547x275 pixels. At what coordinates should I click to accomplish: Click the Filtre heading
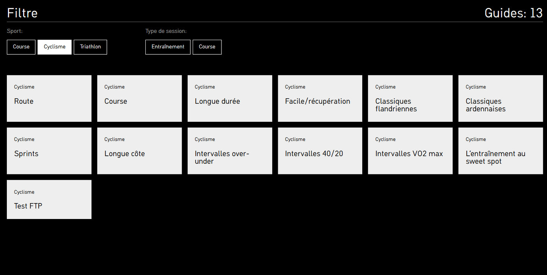point(22,13)
